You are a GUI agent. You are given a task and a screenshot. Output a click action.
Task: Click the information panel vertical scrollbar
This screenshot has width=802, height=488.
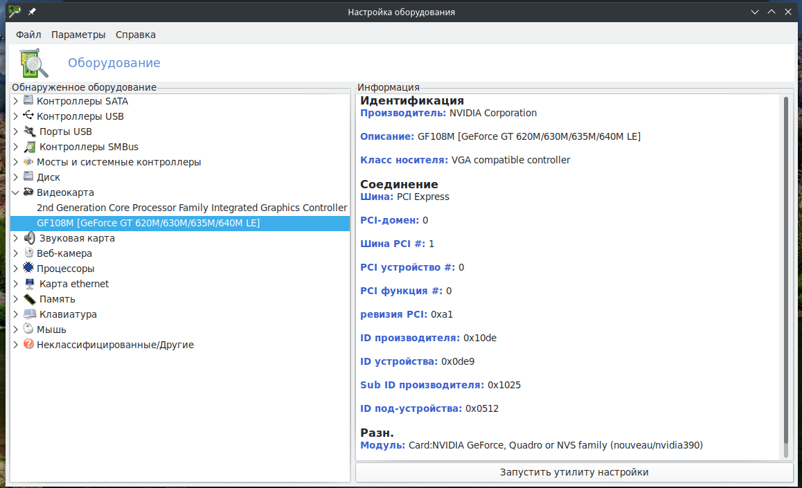(786, 270)
